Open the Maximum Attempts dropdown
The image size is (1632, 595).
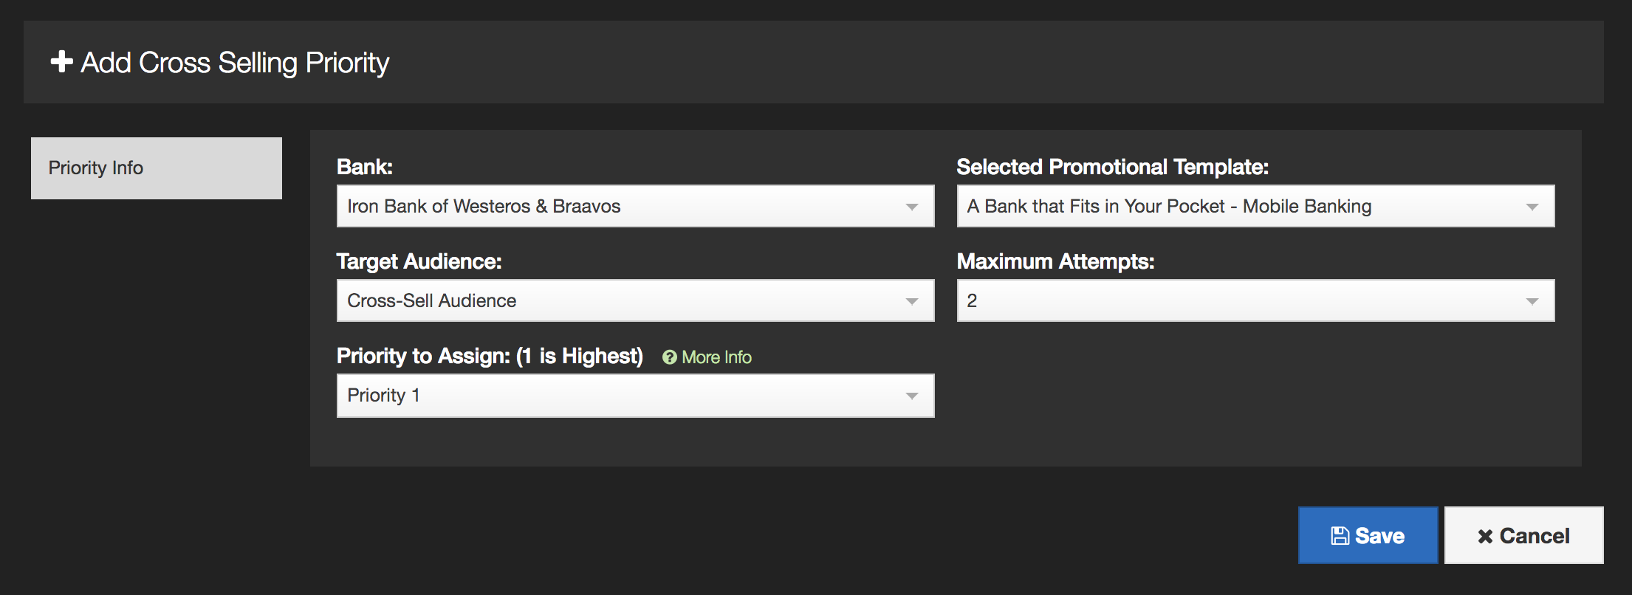coord(1256,300)
